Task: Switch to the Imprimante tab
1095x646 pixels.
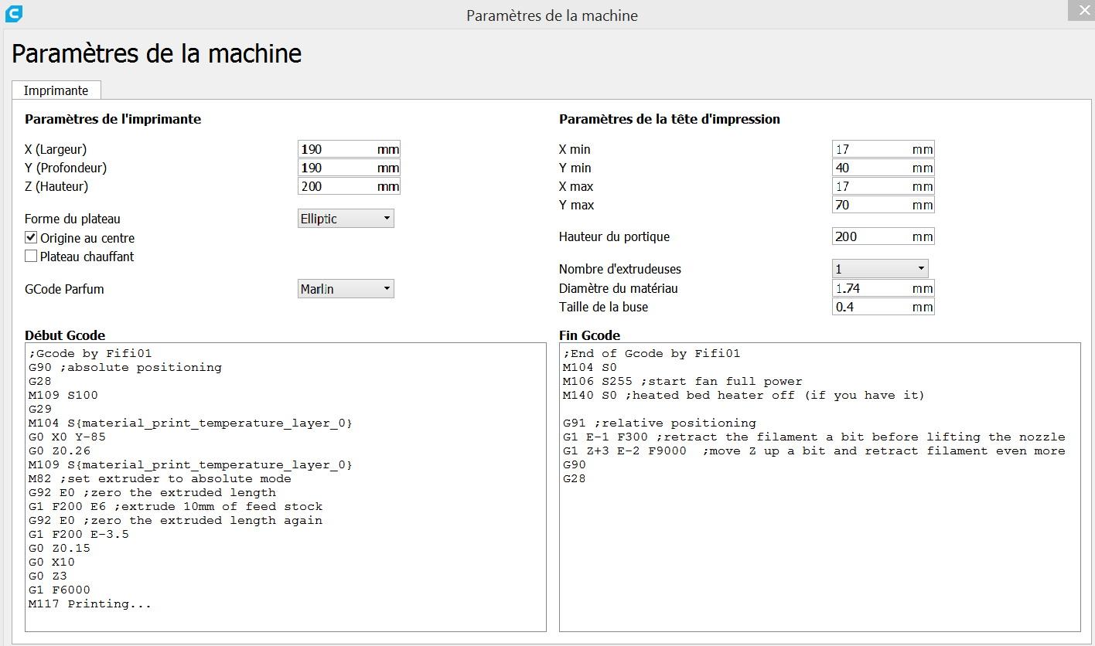Action: point(56,90)
